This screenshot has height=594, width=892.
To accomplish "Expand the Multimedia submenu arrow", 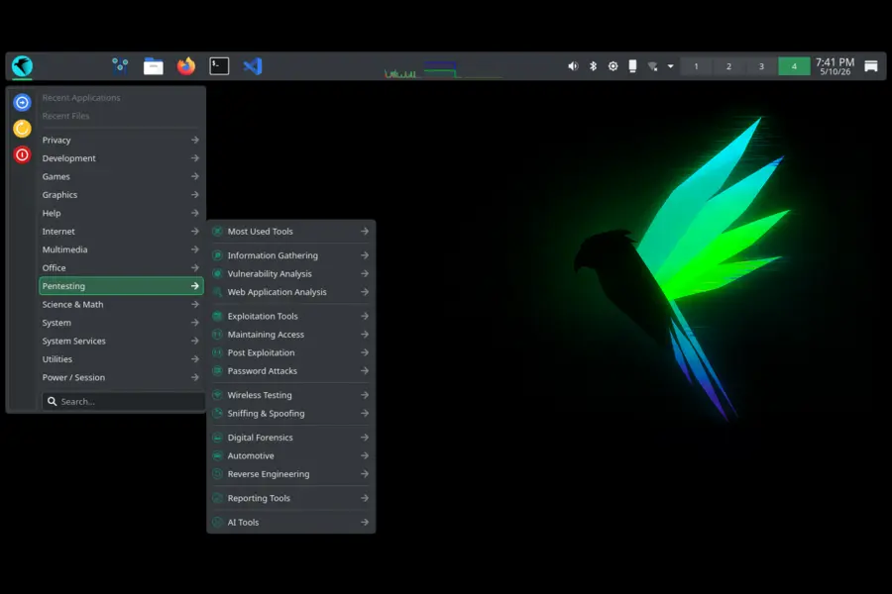I will point(195,249).
